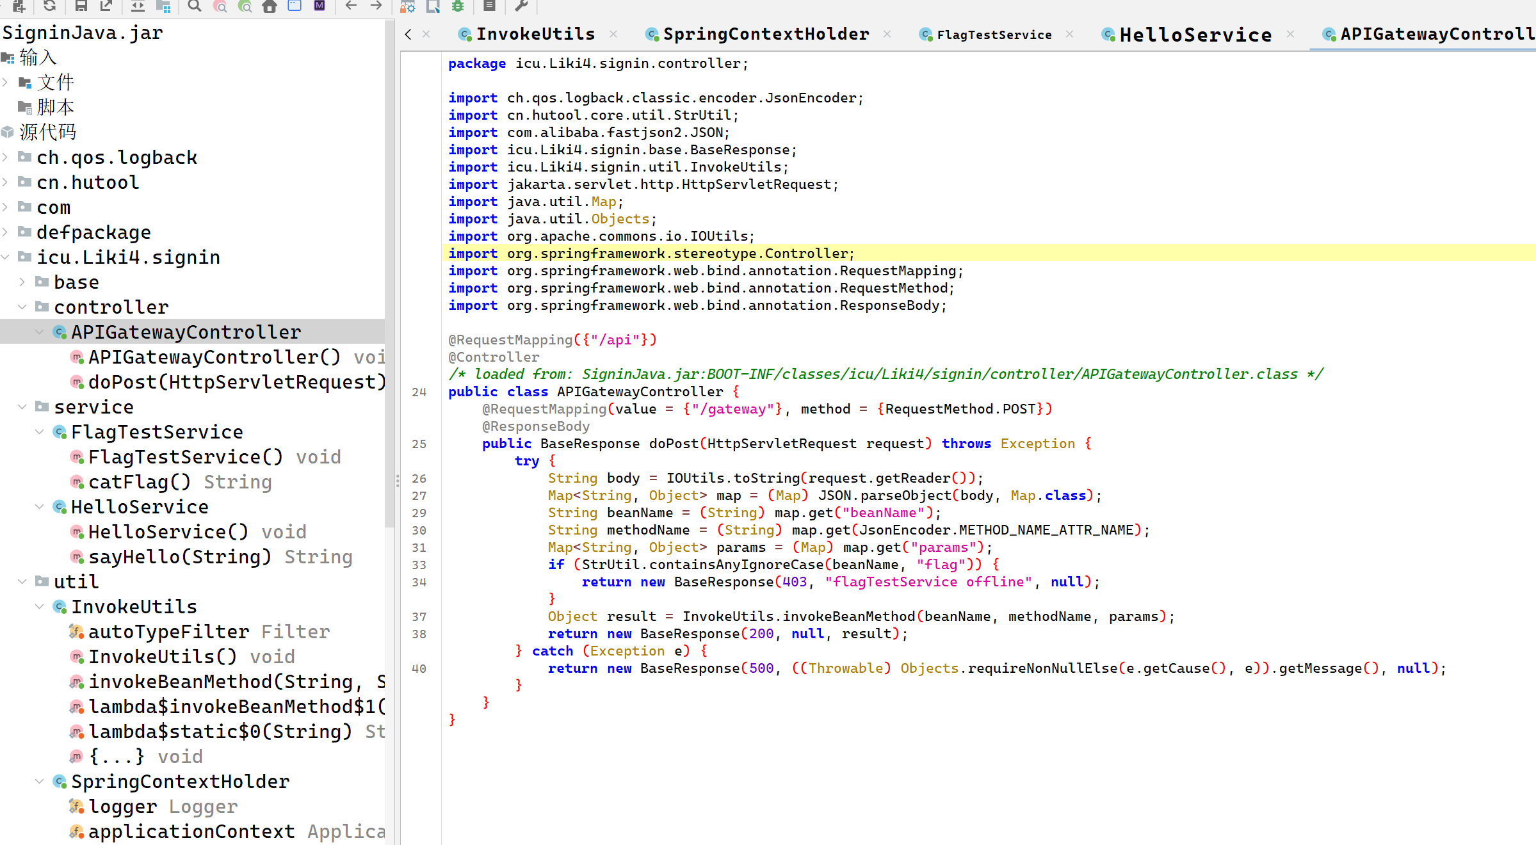Toggle the deobfuscation mode icon
Viewport: 1536px width, 845px height.
click(x=408, y=6)
